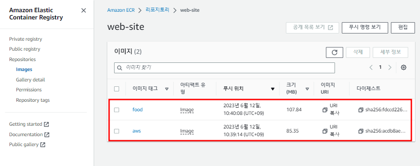Image resolution: width=420 pixels, height=166 pixels.
Task: Copy digest icon for sha256:fdccd226
Action: click(360, 110)
